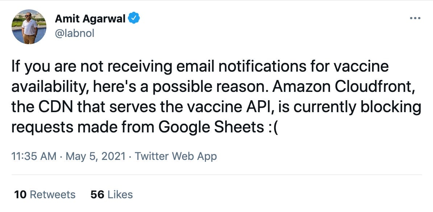Image resolution: width=433 pixels, height=212 pixels.
Task: Visit the @labnol handle link
Action: tap(75, 33)
